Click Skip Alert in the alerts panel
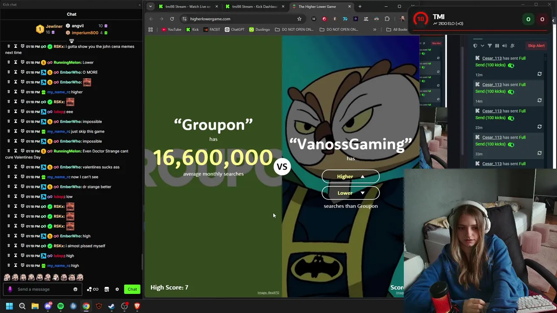This screenshot has width=557, height=313. click(536, 46)
